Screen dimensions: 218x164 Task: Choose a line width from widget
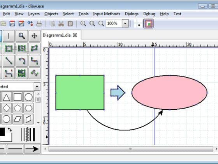point(28,135)
